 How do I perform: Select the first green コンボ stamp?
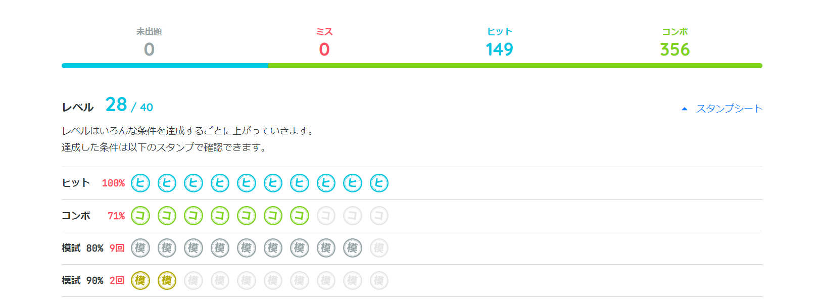141,216
